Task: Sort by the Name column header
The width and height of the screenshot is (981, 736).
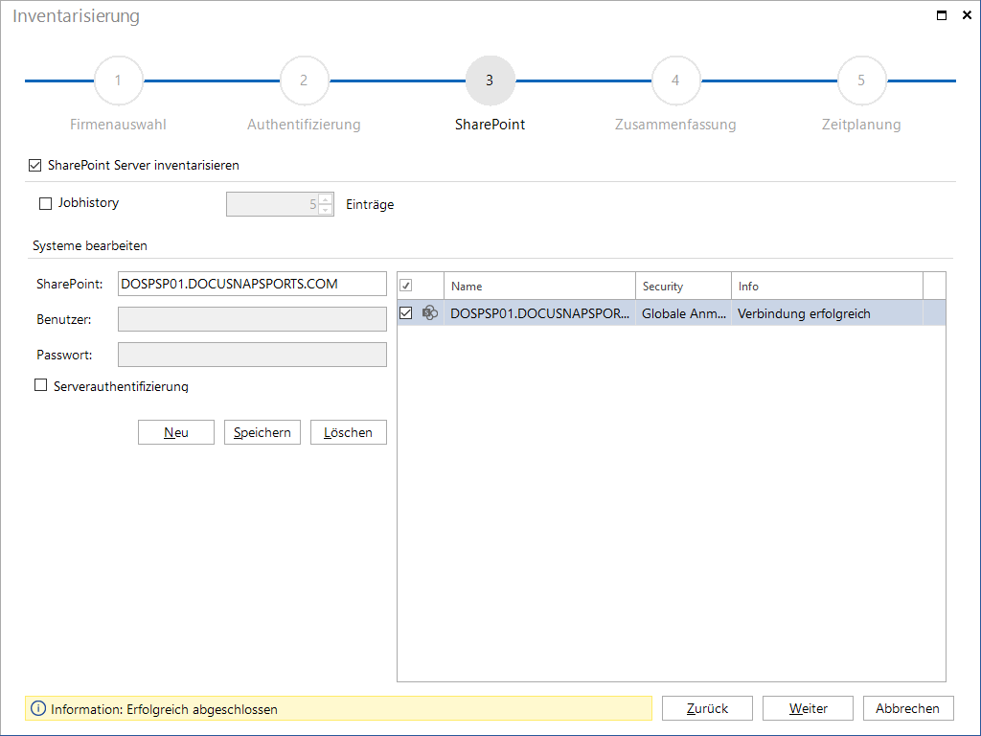Action: point(539,286)
